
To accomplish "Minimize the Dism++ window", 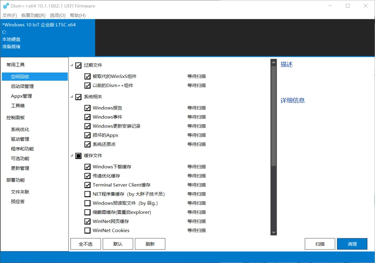I will 330,6.
